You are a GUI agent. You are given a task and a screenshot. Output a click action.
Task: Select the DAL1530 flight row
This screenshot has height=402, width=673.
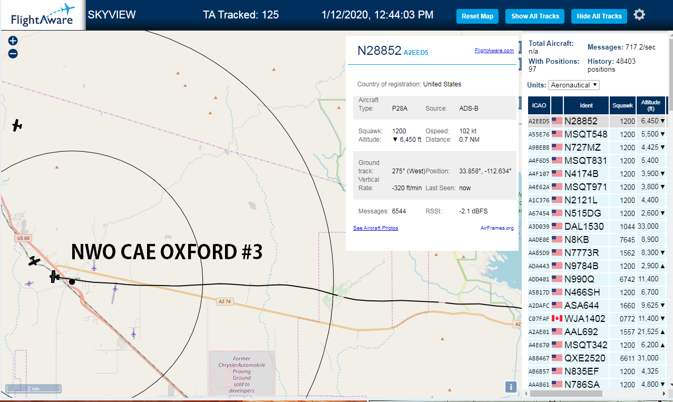[x=597, y=226]
